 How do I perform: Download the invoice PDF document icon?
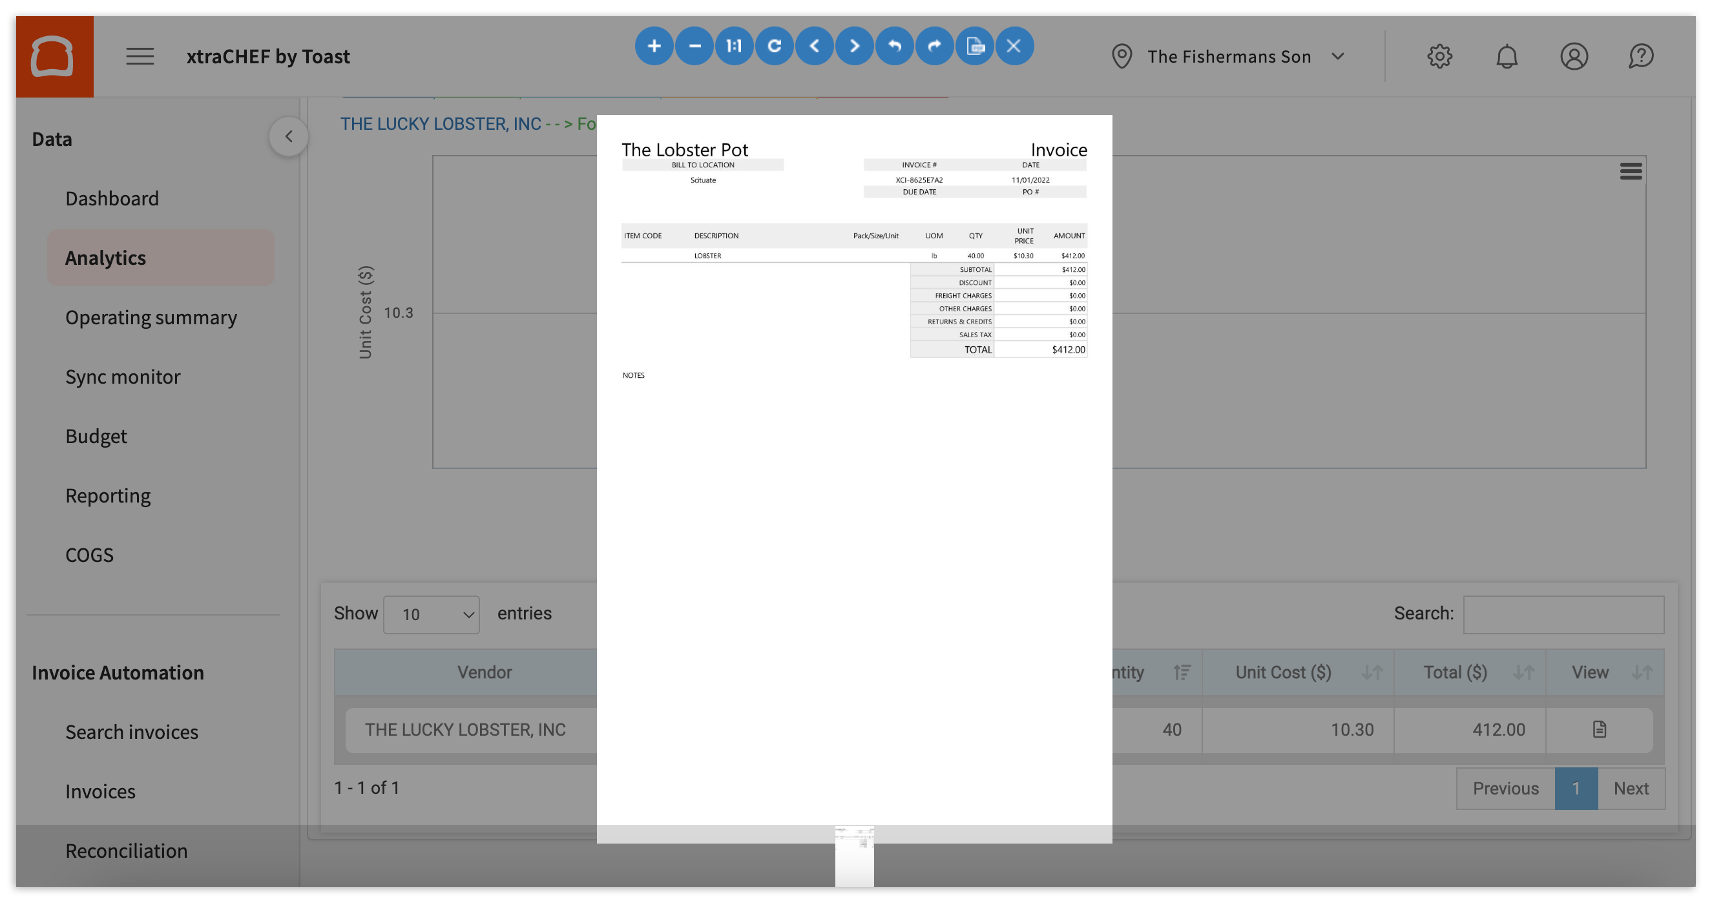click(974, 46)
